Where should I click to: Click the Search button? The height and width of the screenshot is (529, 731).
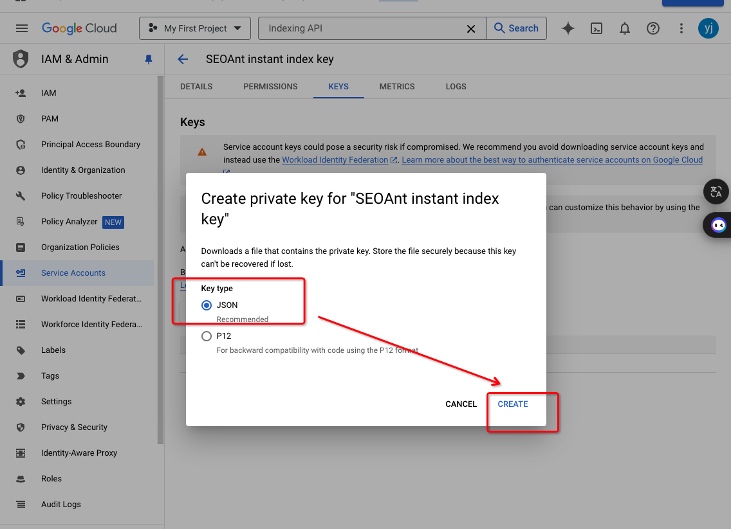[x=517, y=28]
